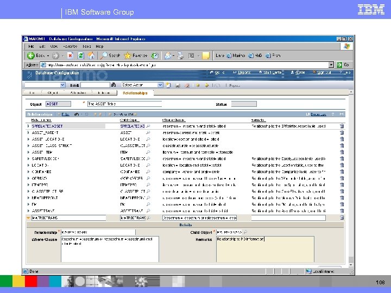Expand the ASSET_LOCATIONS row details

[28, 139]
